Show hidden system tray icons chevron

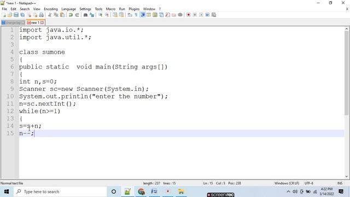point(288,192)
